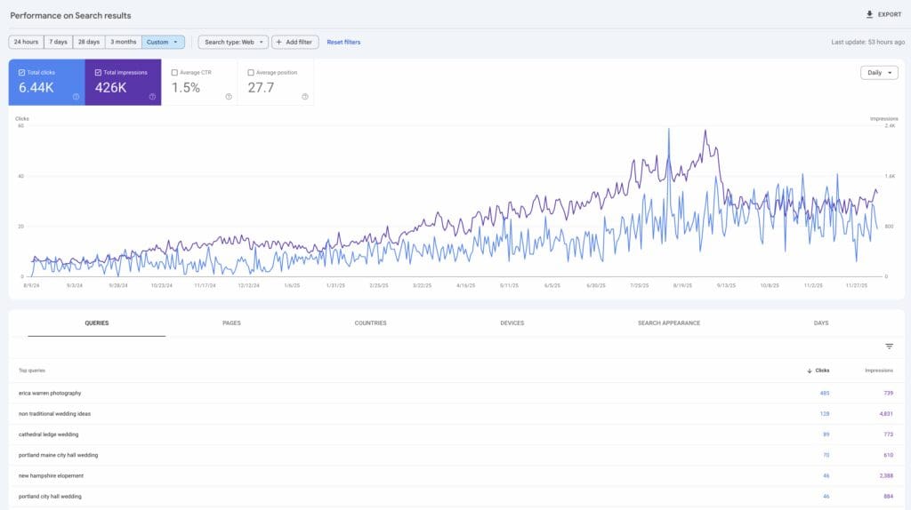911x510 pixels.
Task: Enable the Average CTR checkbox
Action: (x=174, y=72)
